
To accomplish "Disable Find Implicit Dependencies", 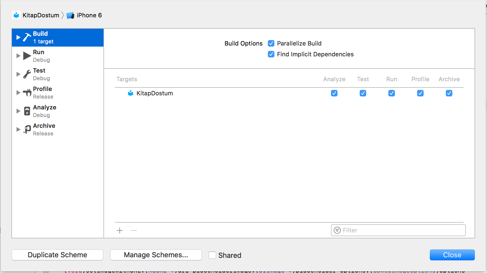I will (x=271, y=54).
